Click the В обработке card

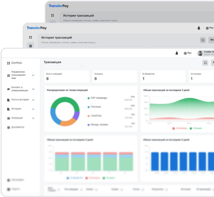163,77
